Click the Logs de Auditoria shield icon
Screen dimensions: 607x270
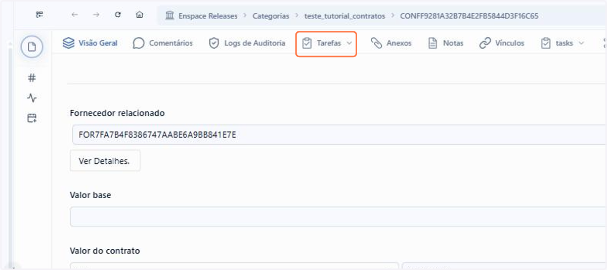pos(214,43)
